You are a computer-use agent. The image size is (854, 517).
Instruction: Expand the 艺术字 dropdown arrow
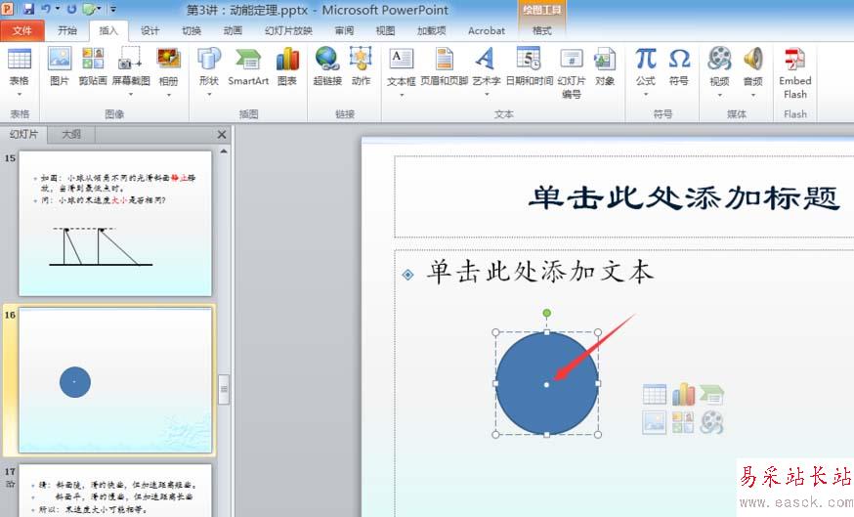click(x=486, y=95)
